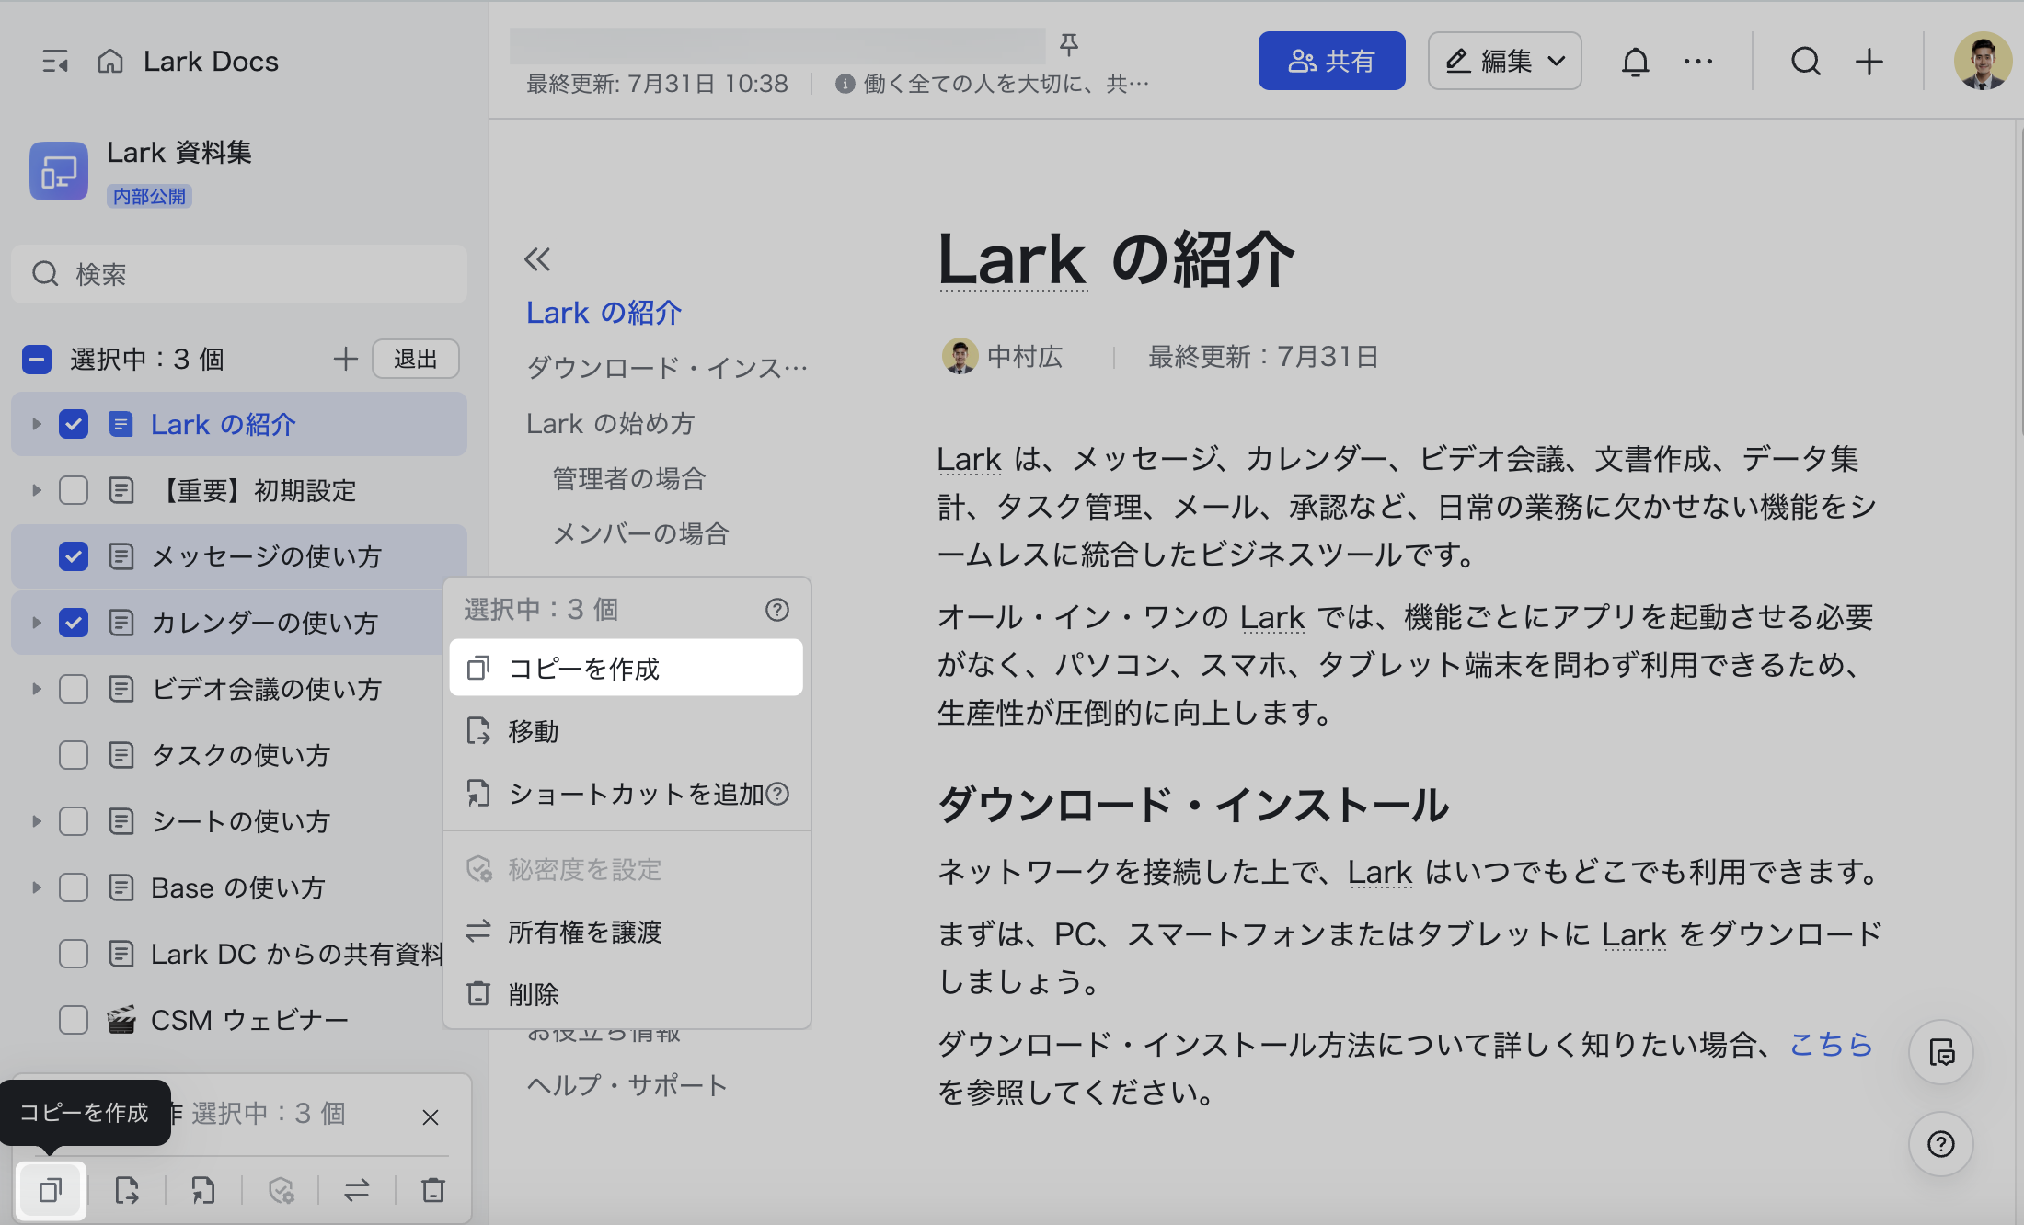Expand the カレンダーの使い方 tree item
The image size is (2024, 1225).
(36, 623)
